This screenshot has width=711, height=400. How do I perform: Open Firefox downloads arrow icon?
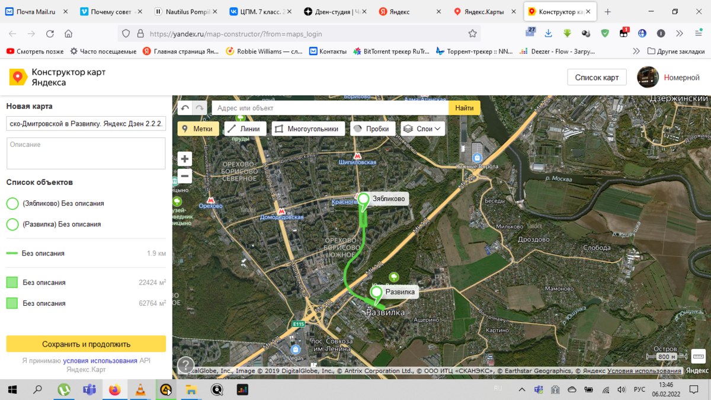tap(549, 34)
